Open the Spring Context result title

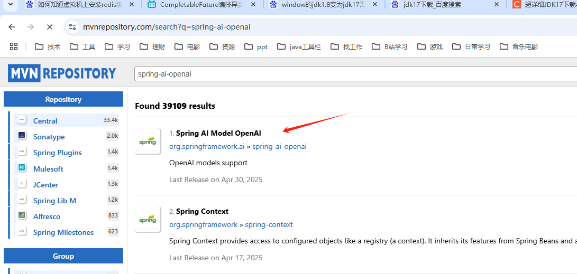point(202,211)
